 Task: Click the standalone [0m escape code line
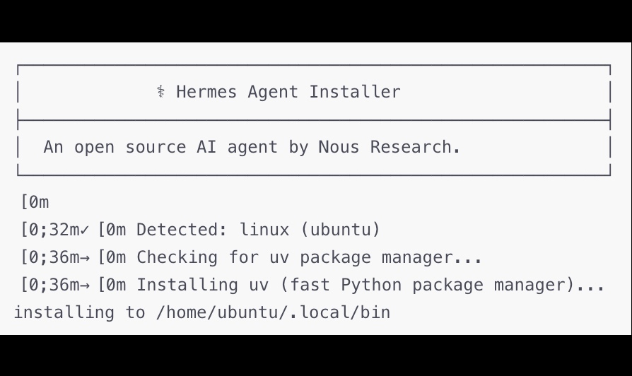click(x=35, y=202)
